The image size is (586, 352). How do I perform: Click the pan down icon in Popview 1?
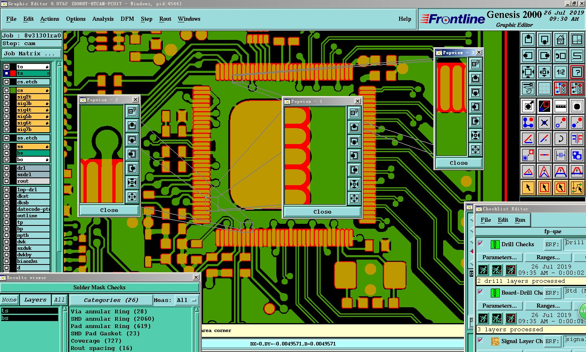point(354,141)
